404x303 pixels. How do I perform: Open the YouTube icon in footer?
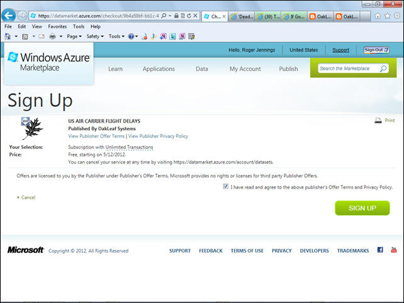(394, 250)
